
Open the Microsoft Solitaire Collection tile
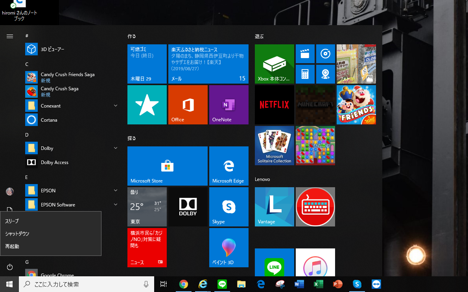click(x=274, y=145)
